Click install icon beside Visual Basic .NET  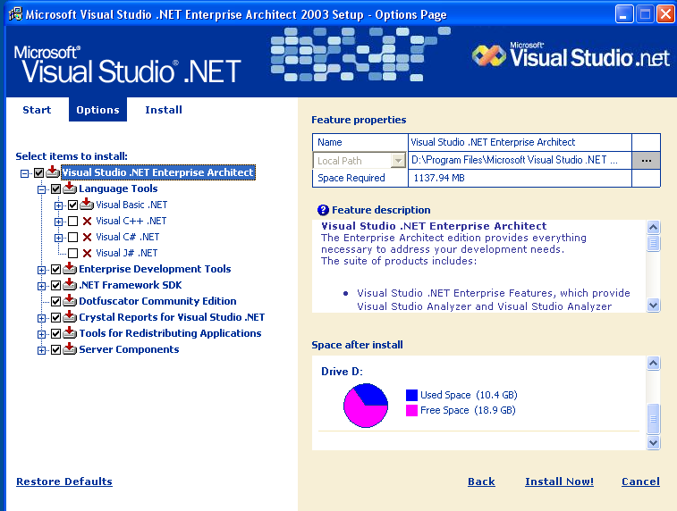(87, 205)
